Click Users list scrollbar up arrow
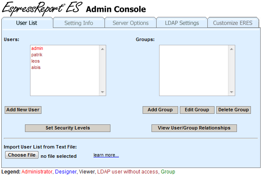 (x=102, y=49)
